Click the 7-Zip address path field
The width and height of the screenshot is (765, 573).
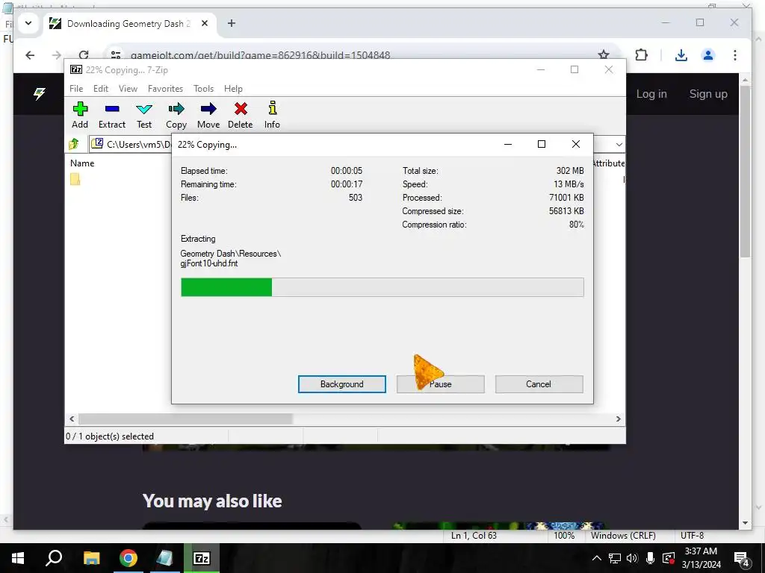131,144
